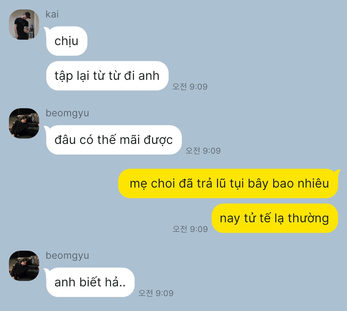Viewport: 347px width, 311px height.
Task: Select the yellow 'nay tử tế lạ thường' bubble
Action: pos(275,218)
